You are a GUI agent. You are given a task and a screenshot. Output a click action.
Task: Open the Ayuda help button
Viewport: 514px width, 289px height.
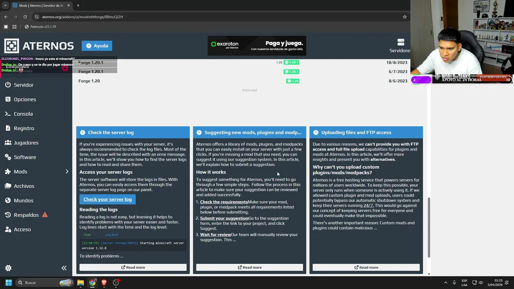[97, 46]
